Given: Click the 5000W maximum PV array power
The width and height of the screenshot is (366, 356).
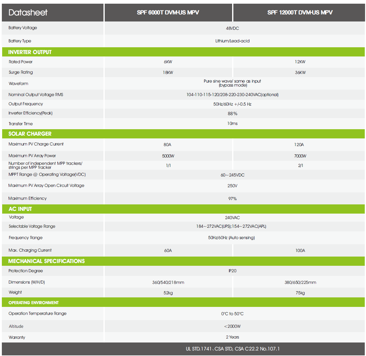Looking at the screenshot, I should [x=168, y=156].
